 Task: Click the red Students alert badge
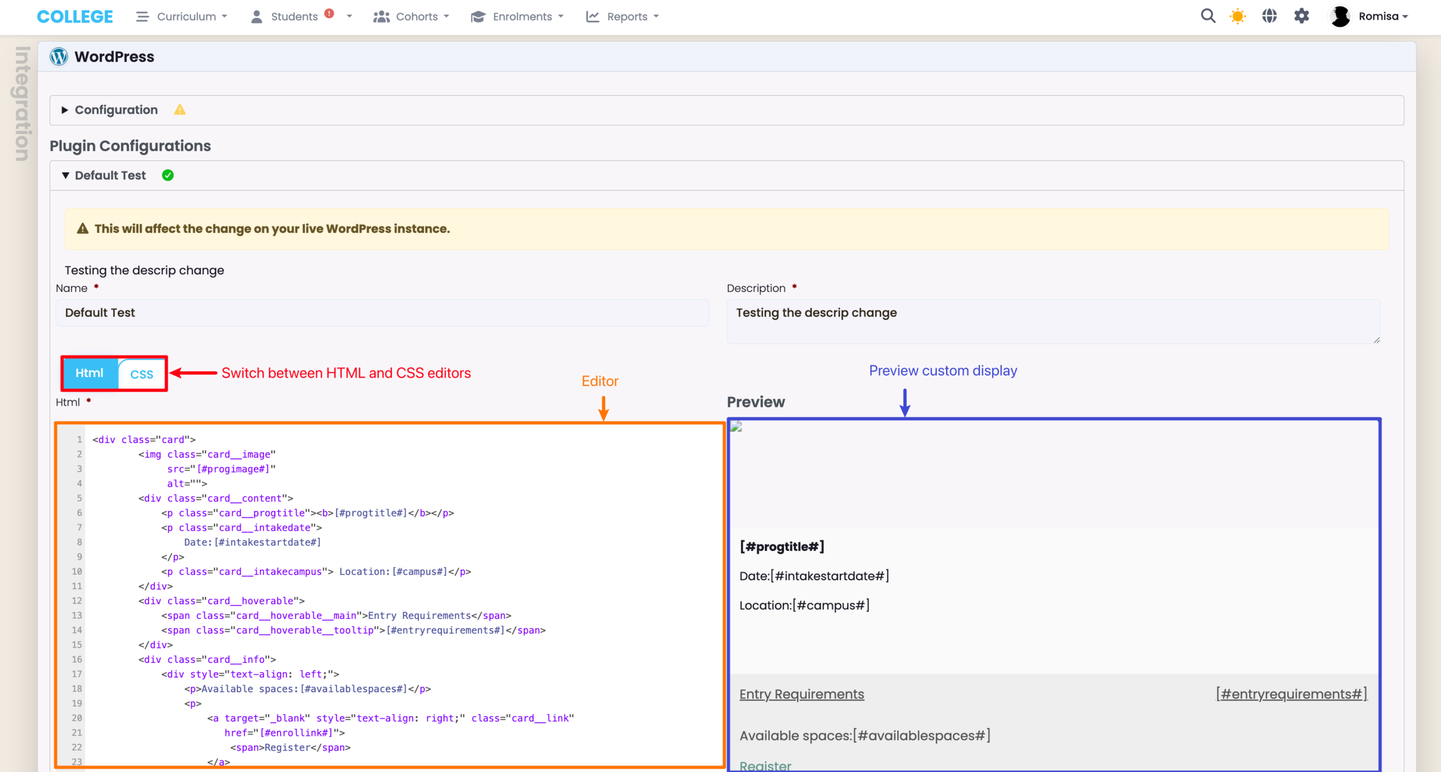(329, 14)
